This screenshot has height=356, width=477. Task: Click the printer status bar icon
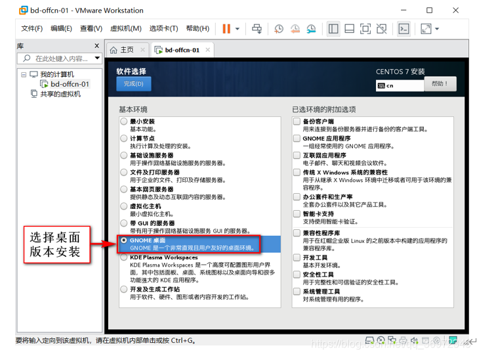pyautogui.click(x=403, y=340)
